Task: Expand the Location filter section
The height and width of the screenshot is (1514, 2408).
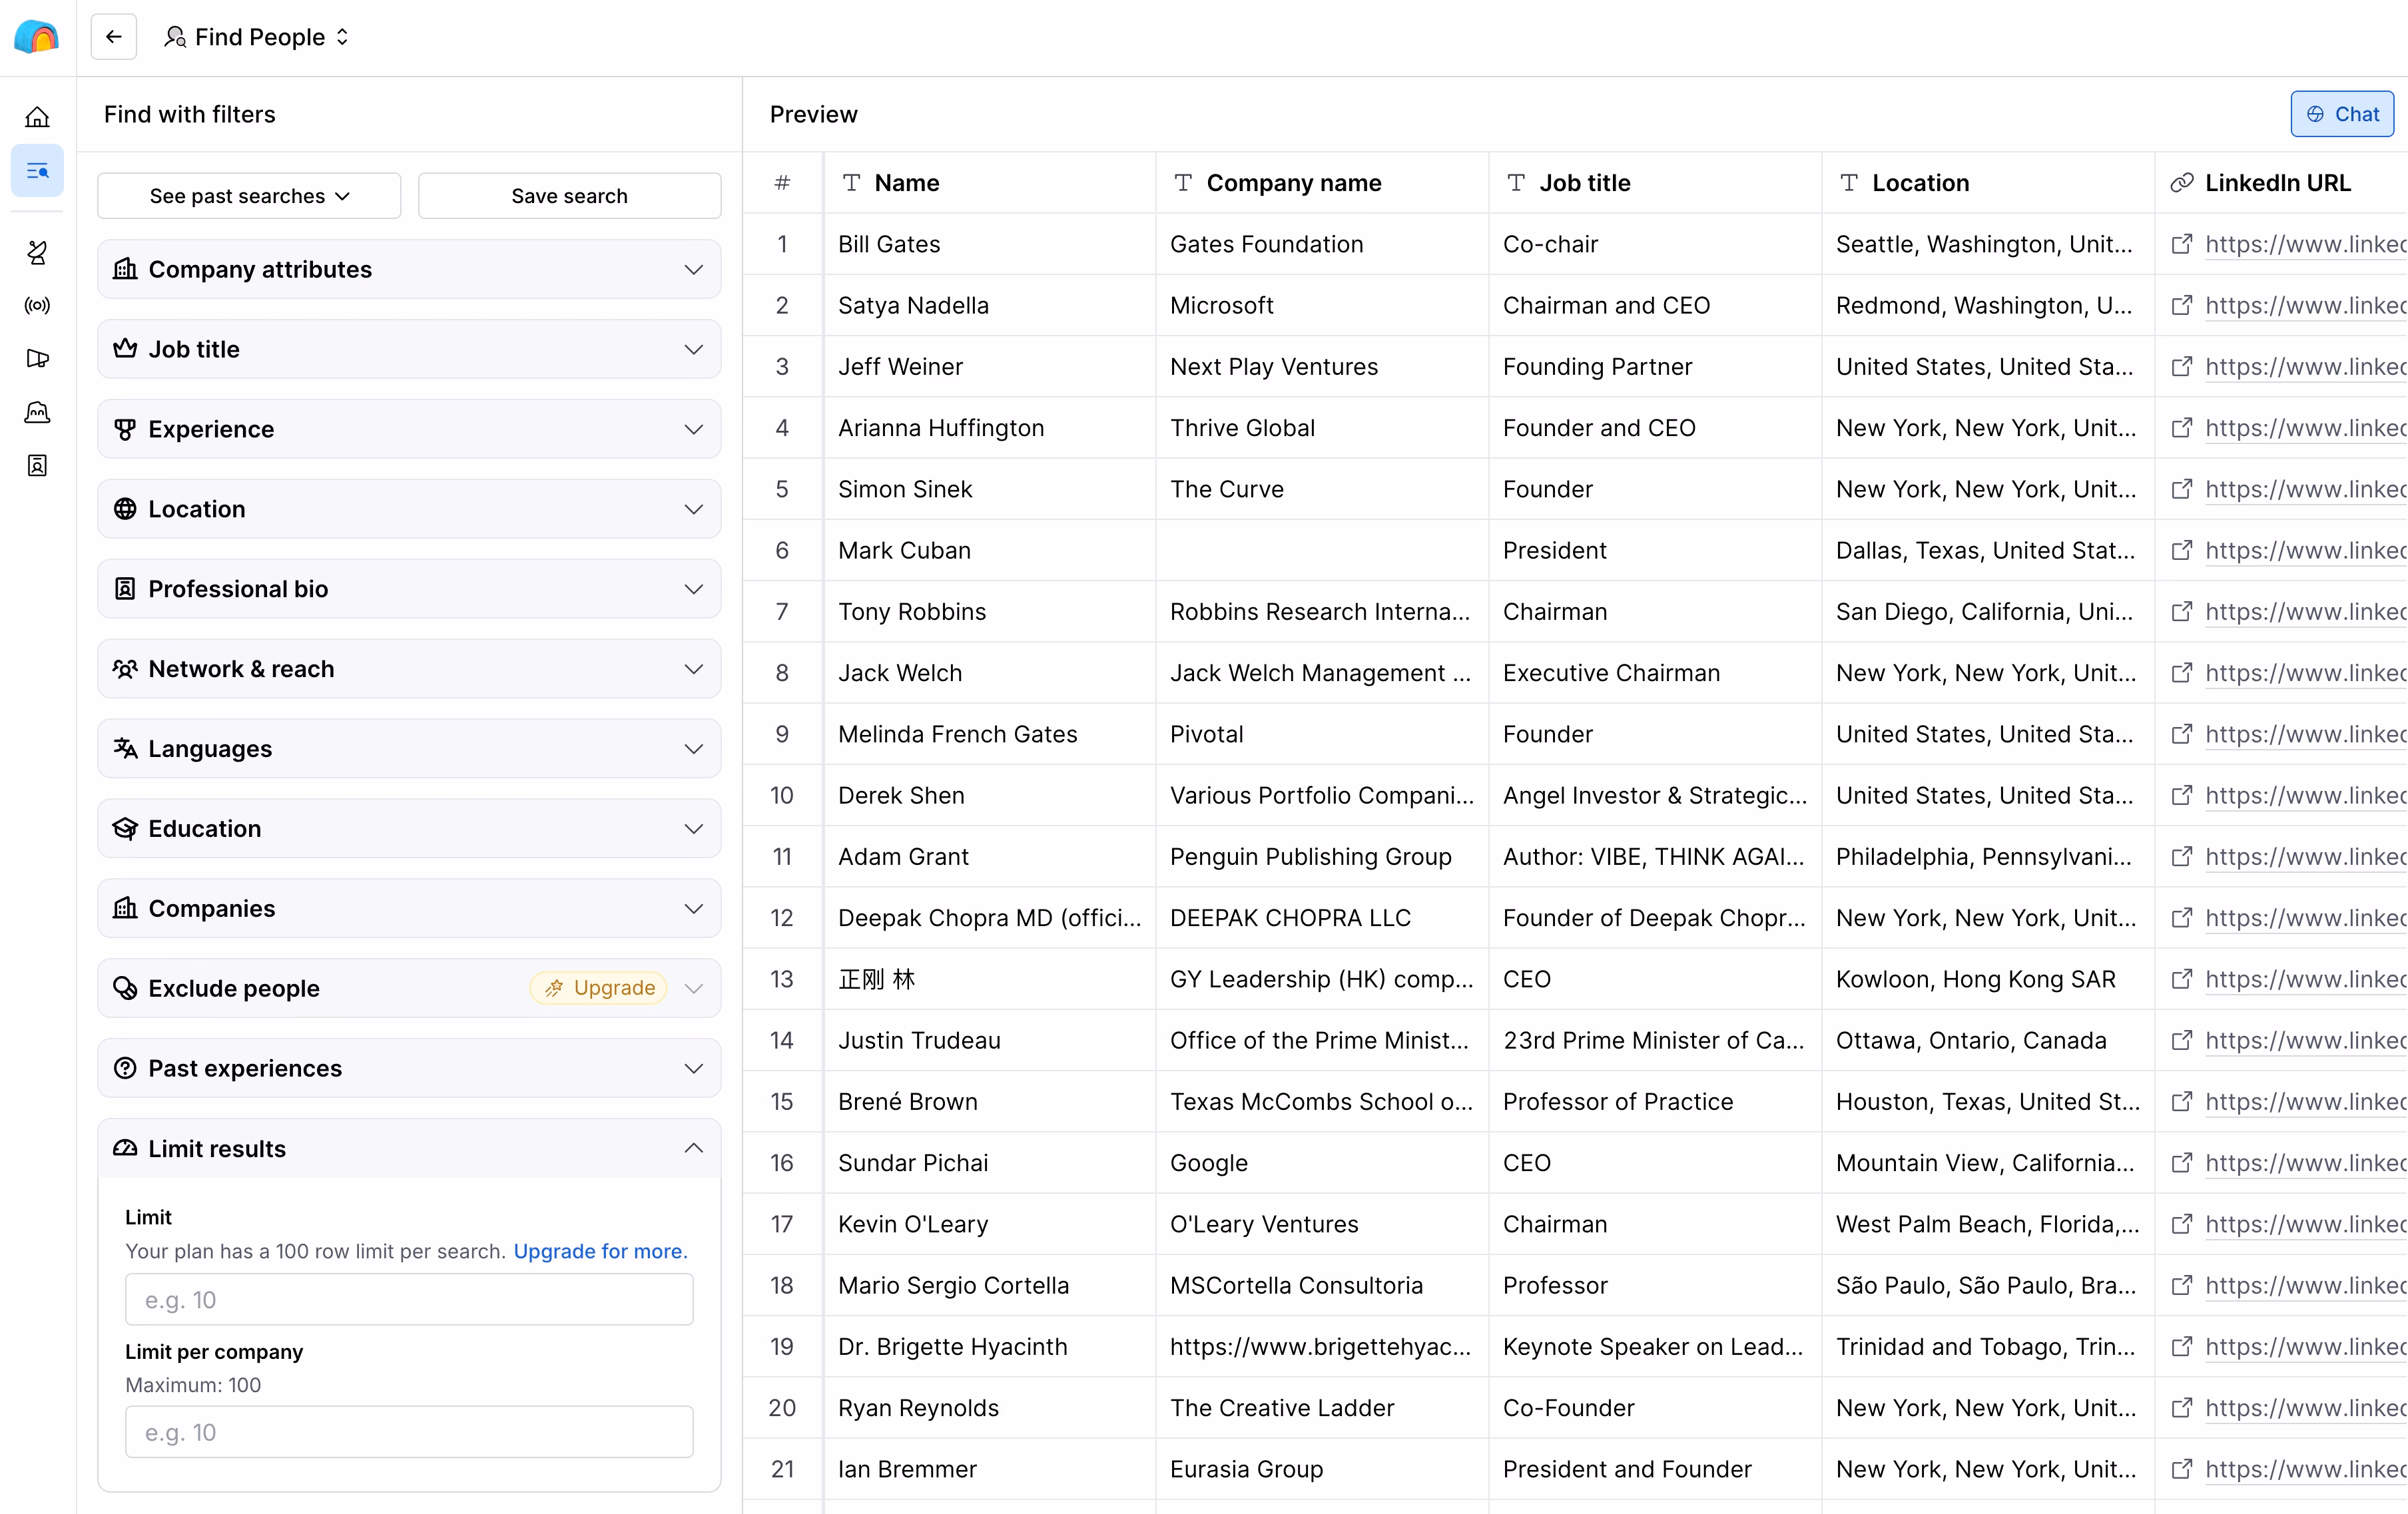Action: tap(409, 509)
